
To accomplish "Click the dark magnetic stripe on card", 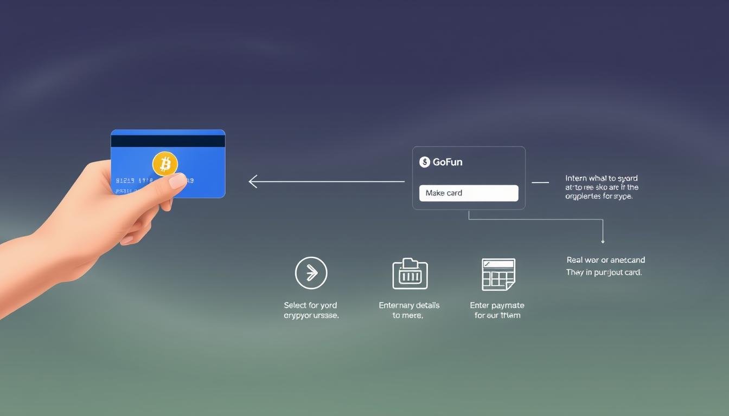I will pos(168,141).
